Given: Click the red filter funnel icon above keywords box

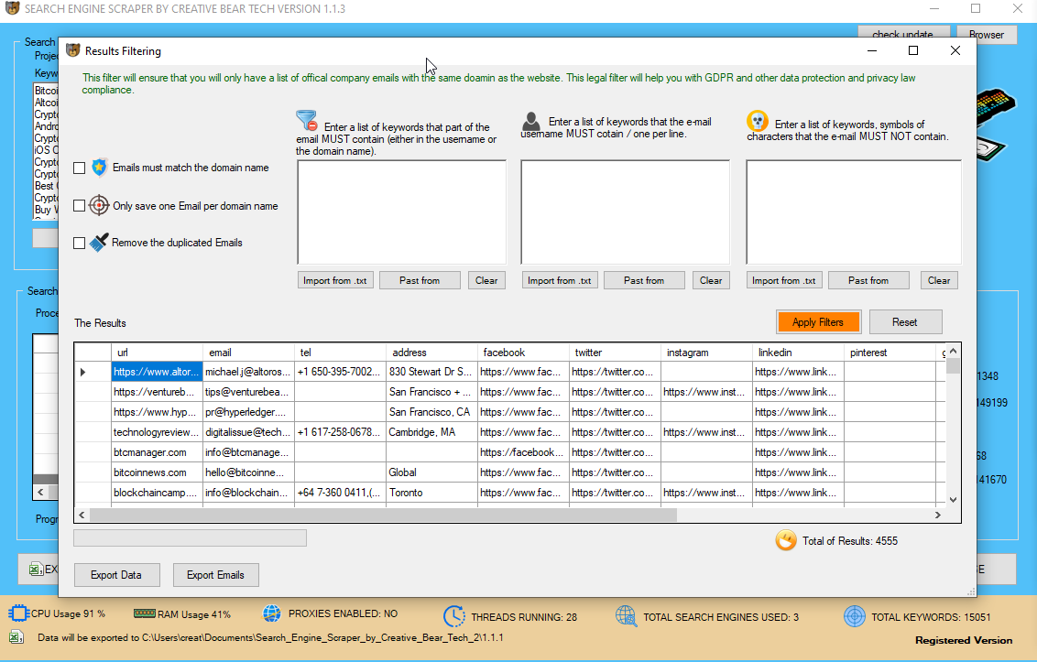Looking at the screenshot, I should point(304,119).
